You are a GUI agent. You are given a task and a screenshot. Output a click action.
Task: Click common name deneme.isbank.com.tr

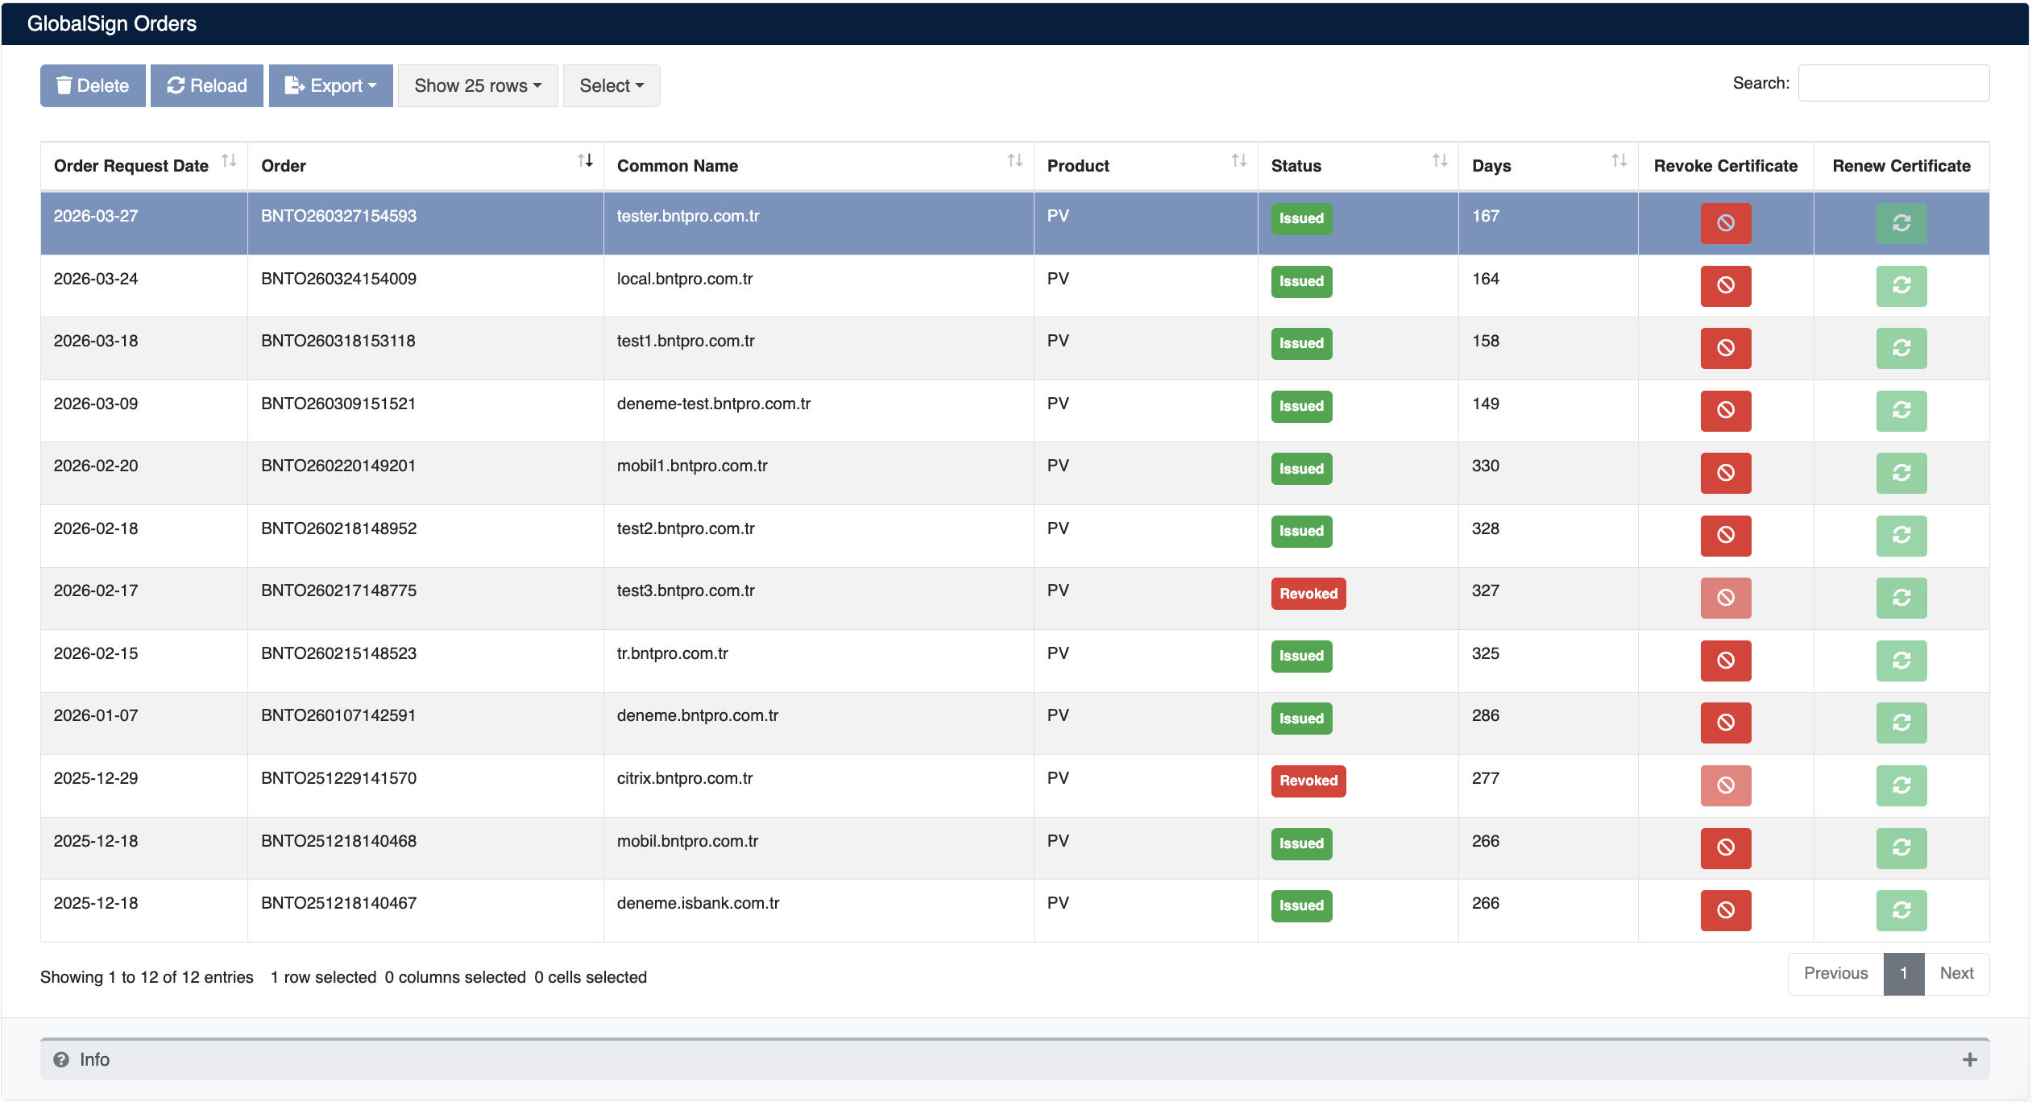[x=698, y=903]
